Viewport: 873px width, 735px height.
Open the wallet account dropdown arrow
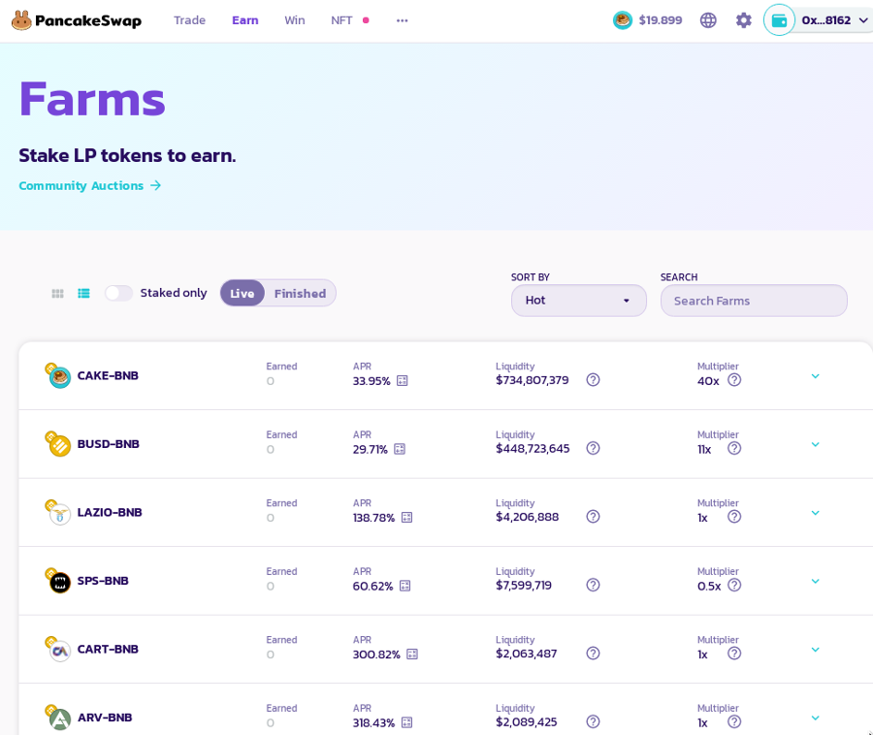[x=863, y=20]
